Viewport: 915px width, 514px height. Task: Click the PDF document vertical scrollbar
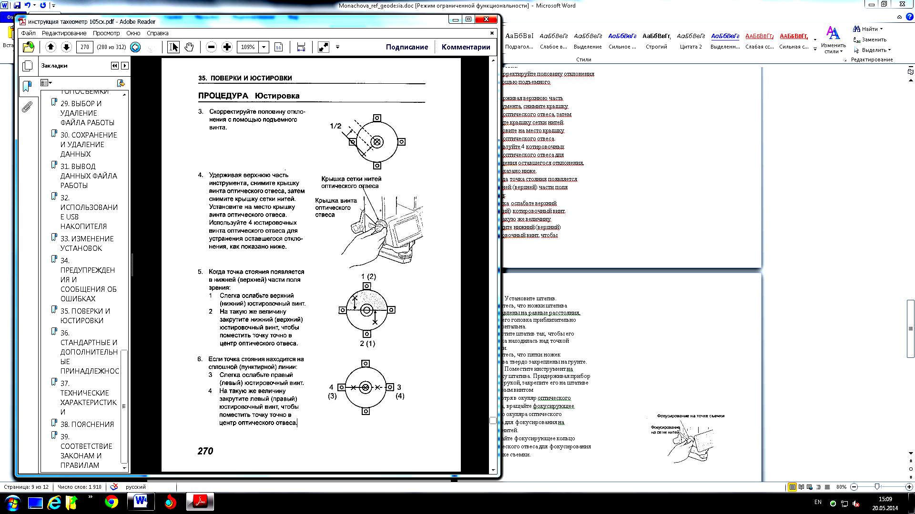493,265
